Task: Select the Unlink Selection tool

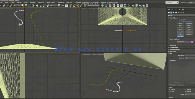Action: [7, 5]
